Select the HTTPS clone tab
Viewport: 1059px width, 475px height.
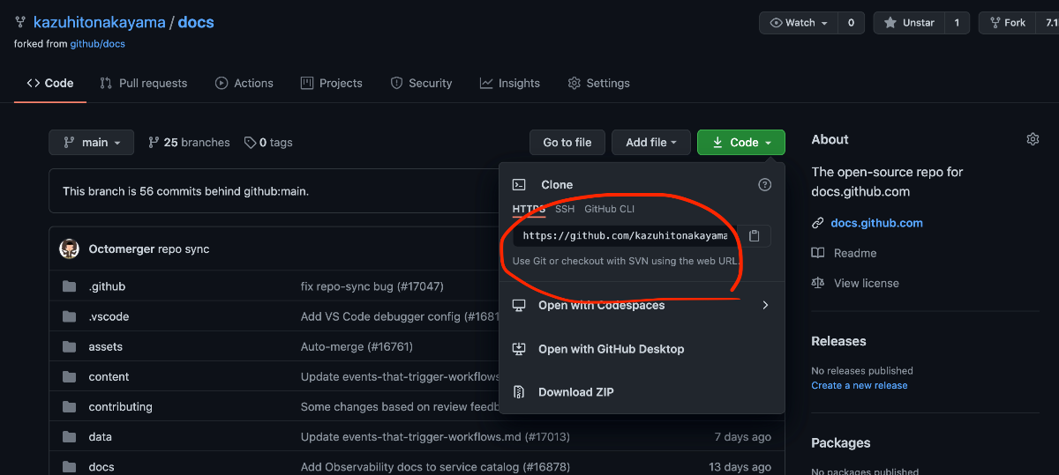click(529, 209)
